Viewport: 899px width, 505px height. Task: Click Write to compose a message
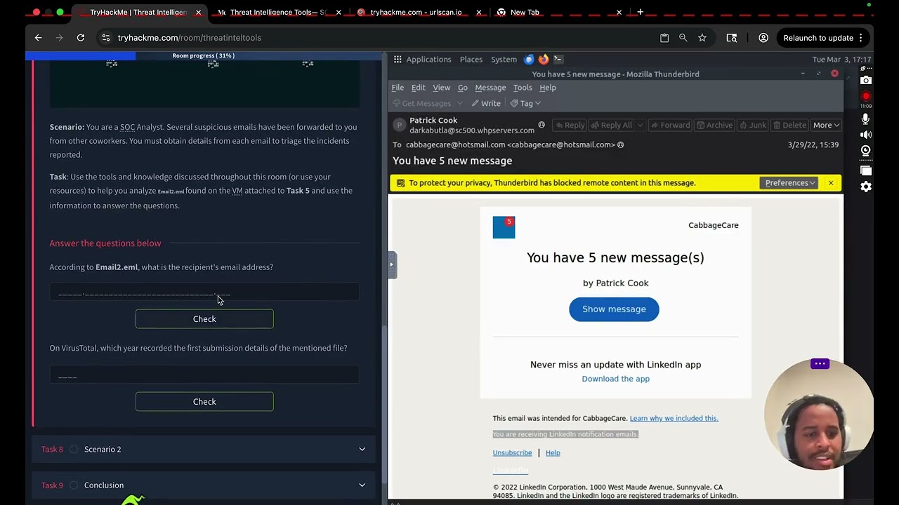click(x=486, y=103)
